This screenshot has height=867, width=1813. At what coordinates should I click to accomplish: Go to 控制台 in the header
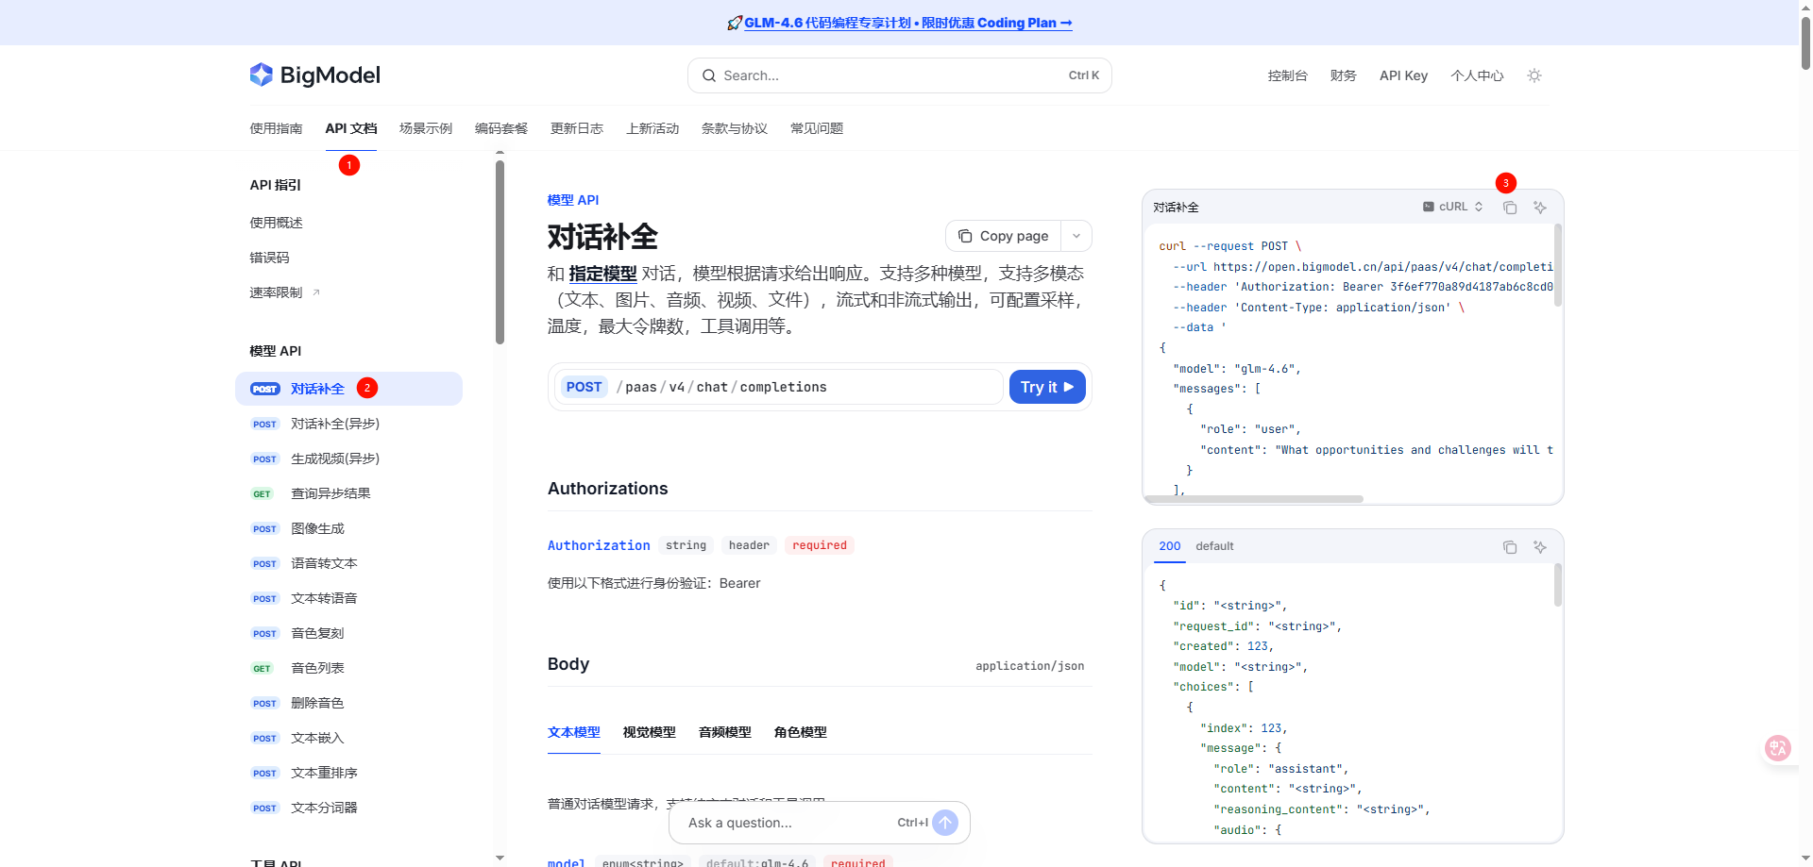click(x=1287, y=75)
